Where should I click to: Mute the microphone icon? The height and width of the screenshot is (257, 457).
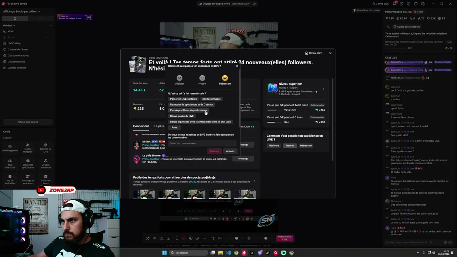[249, 238]
